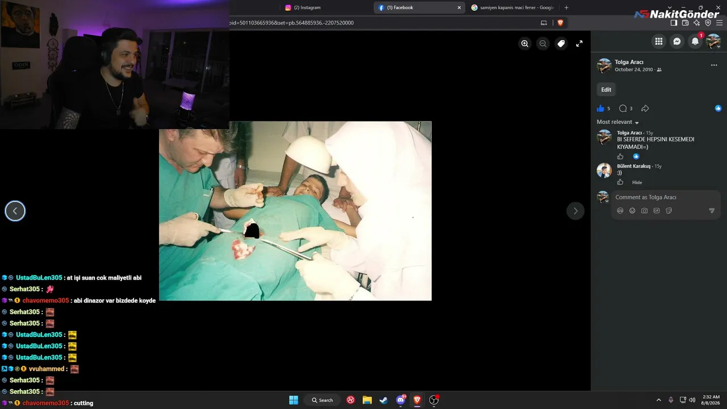
Task: Open Facebook notifications bell
Action: (695, 41)
